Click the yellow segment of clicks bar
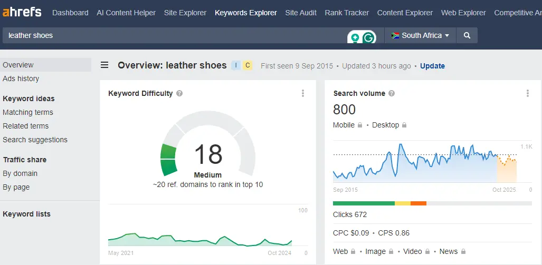542x265 pixels. [x=403, y=203]
